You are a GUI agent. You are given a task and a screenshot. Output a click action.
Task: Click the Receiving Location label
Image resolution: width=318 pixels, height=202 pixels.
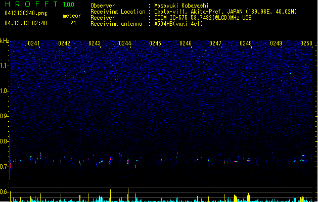click(118, 12)
